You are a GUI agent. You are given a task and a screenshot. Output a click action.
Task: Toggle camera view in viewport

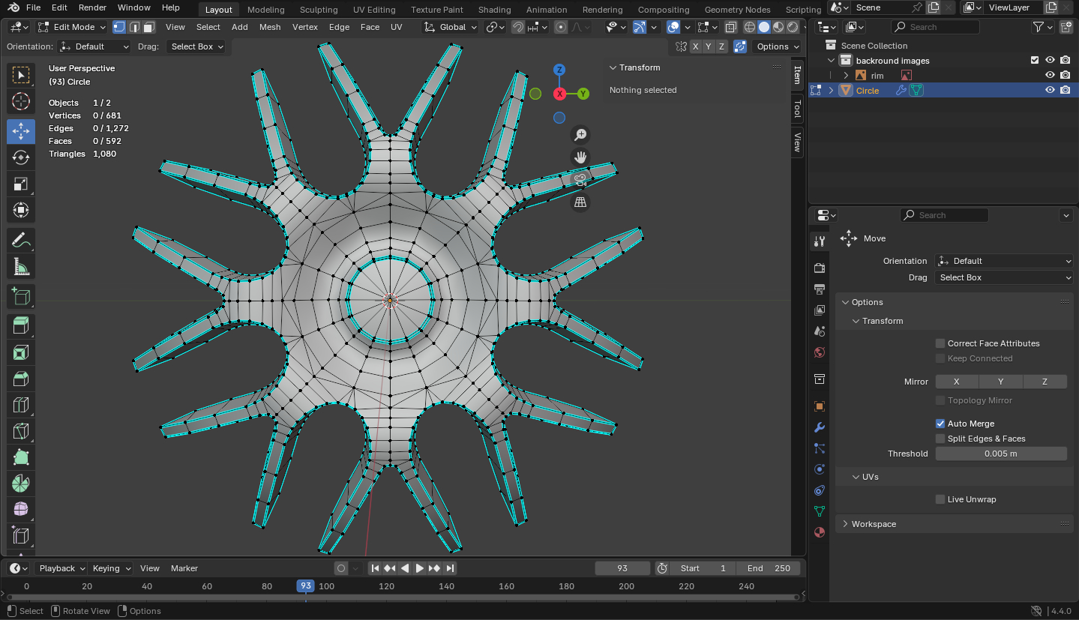(580, 180)
